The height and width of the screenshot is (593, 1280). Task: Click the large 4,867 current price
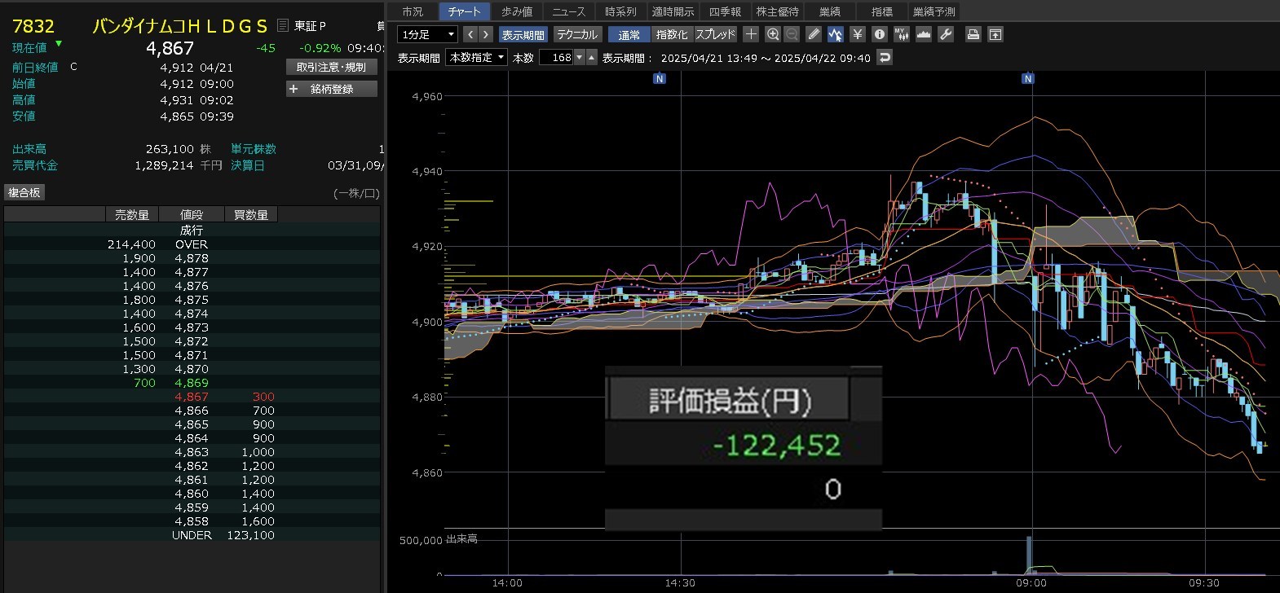click(170, 48)
